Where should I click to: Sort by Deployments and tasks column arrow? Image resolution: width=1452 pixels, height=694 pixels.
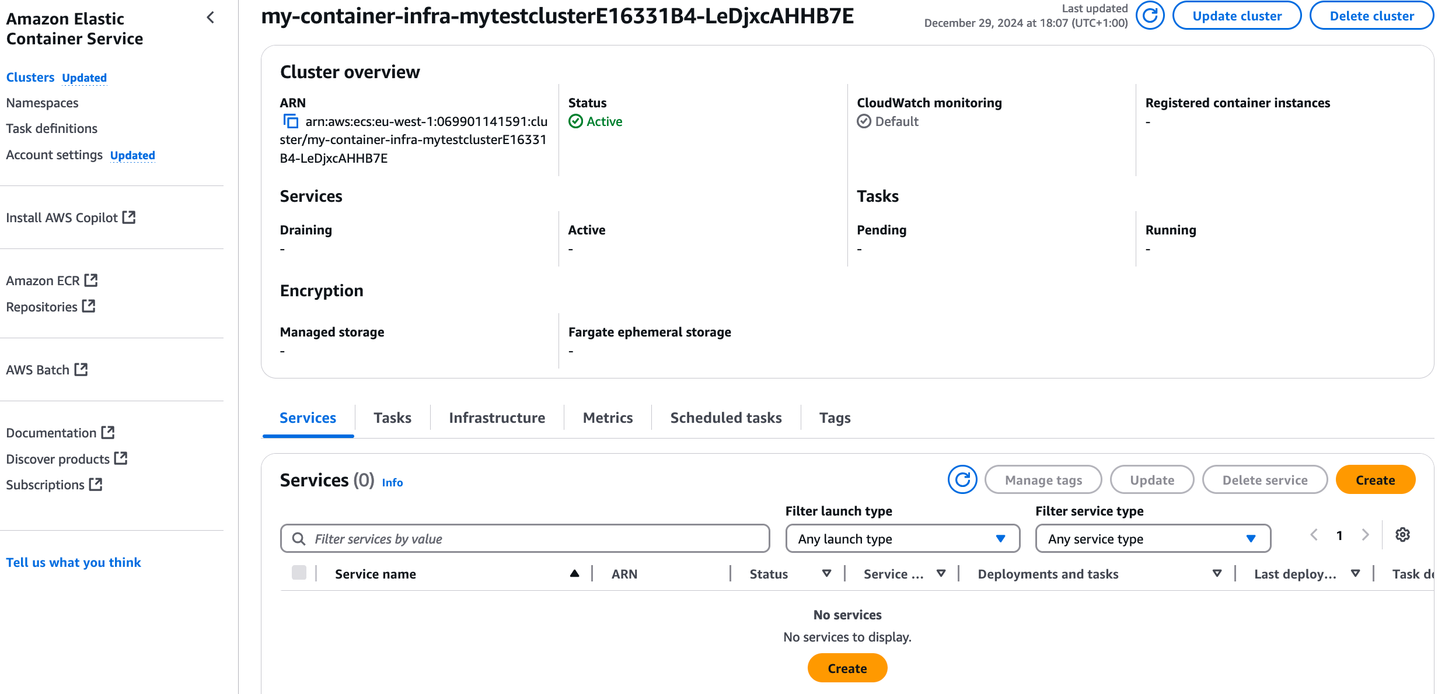coord(1217,574)
